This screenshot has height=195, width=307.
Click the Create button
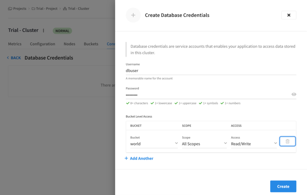point(283,186)
